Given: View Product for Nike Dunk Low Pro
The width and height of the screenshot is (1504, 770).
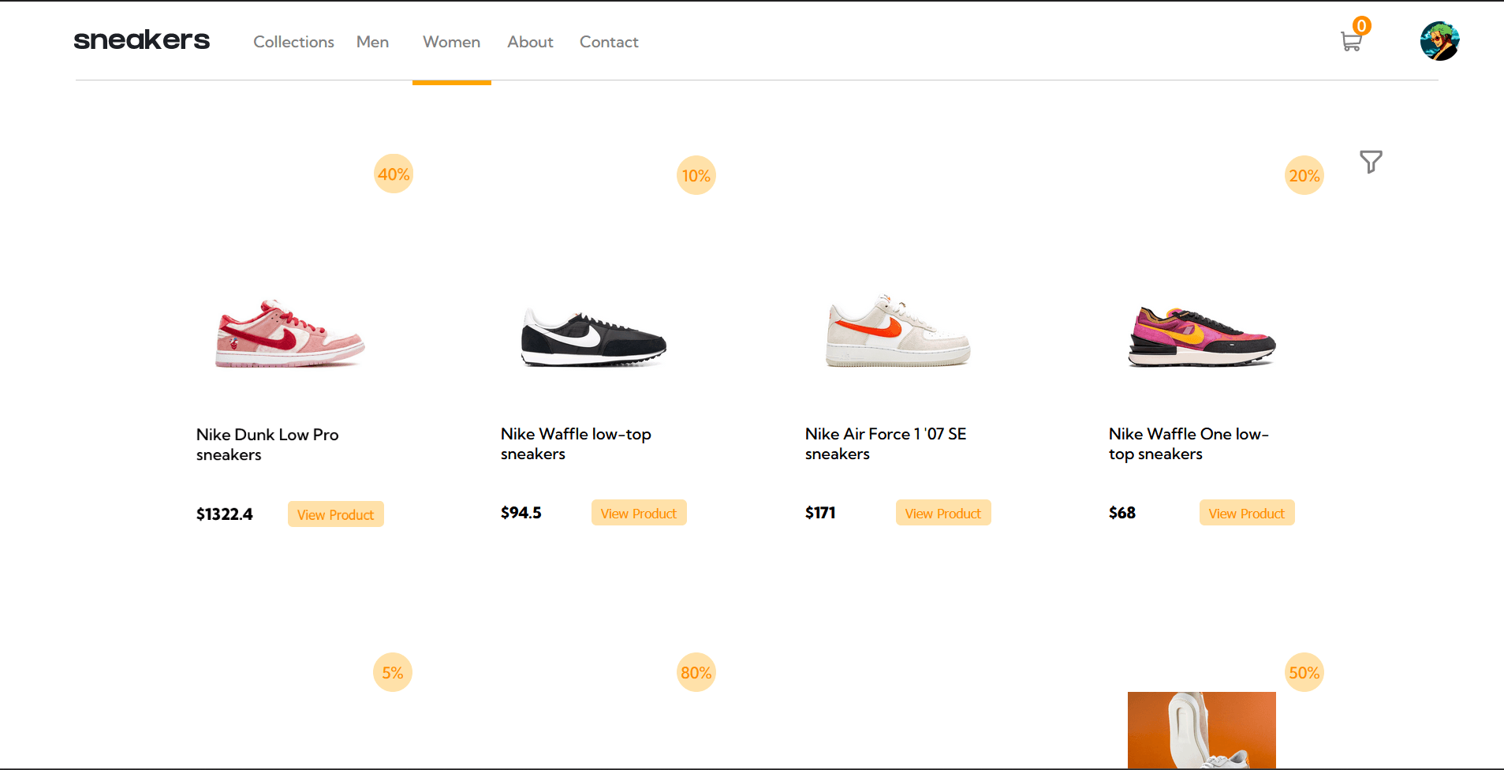Looking at the screenshot, I should tap(336, 514).
